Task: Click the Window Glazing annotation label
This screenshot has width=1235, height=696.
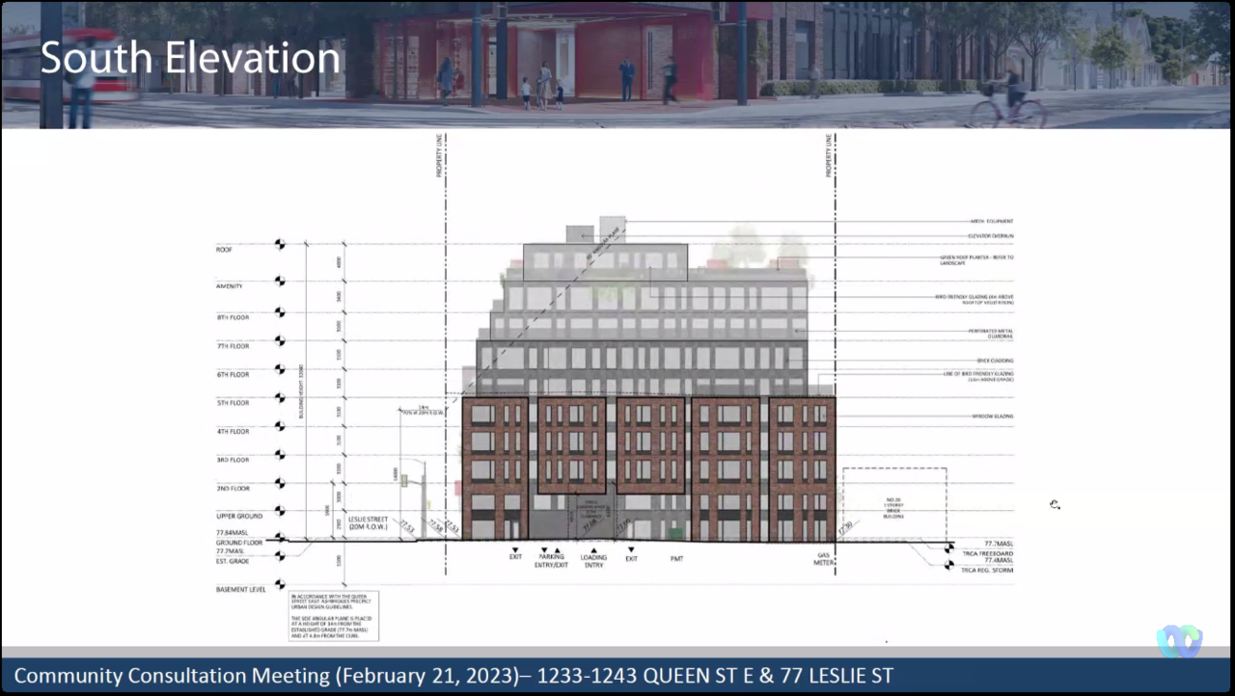Action: pyautogui.click(x=994, y=416)
